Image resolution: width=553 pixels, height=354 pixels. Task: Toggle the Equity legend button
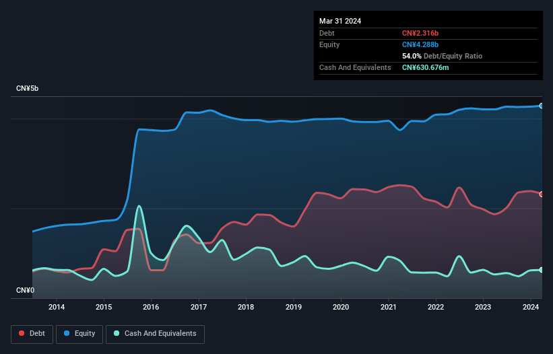79,334
